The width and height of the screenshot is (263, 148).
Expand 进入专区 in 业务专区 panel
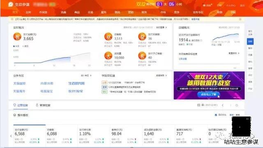point(91,75)
